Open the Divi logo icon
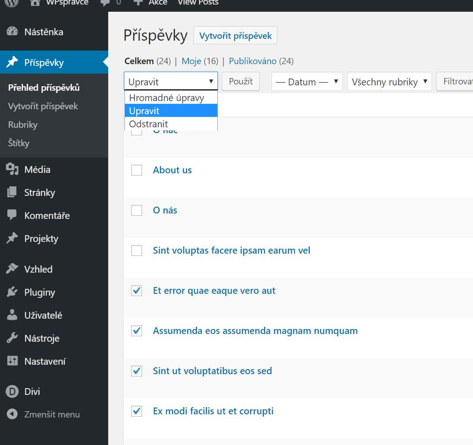The height and width of the screenshot is (445, 473). pos(12,391)
